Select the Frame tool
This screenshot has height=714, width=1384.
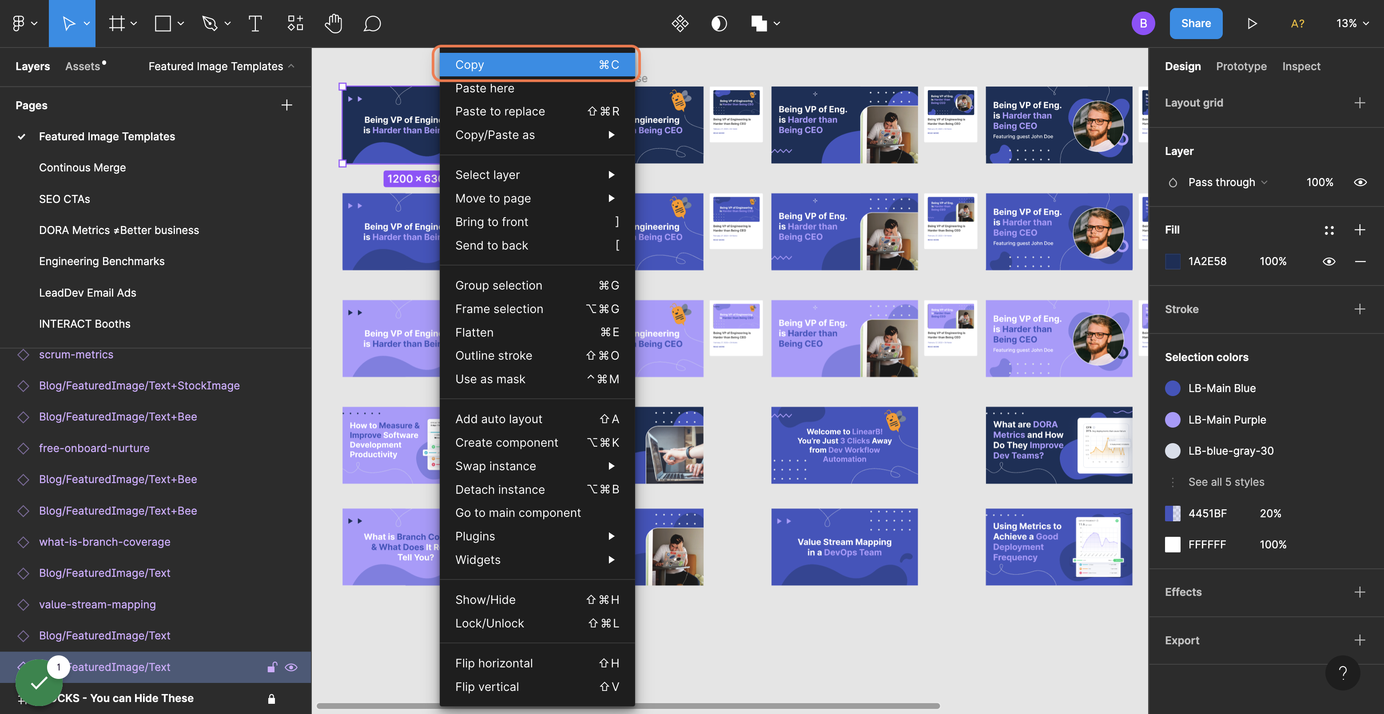coord(116,23)
